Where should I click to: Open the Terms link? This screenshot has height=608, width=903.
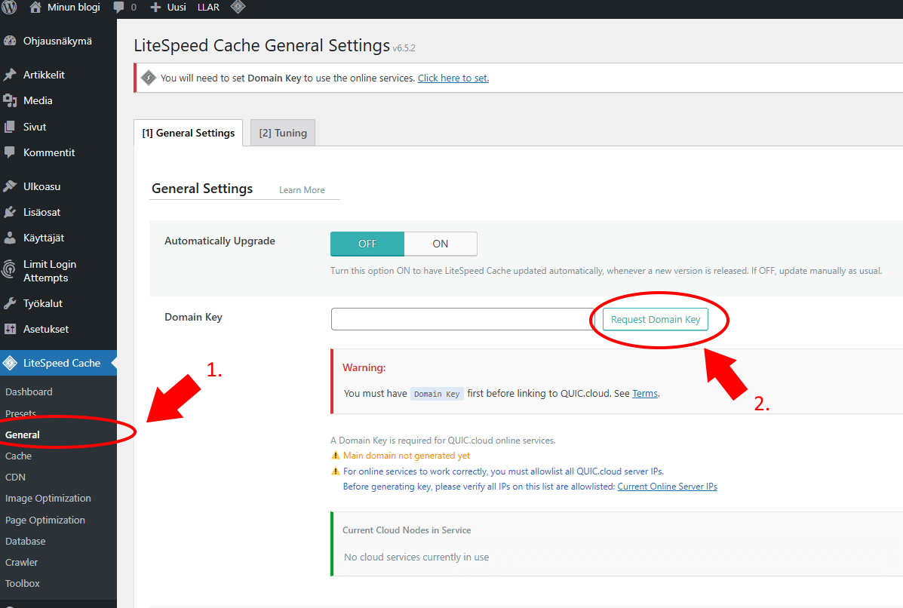coord(645,393)
